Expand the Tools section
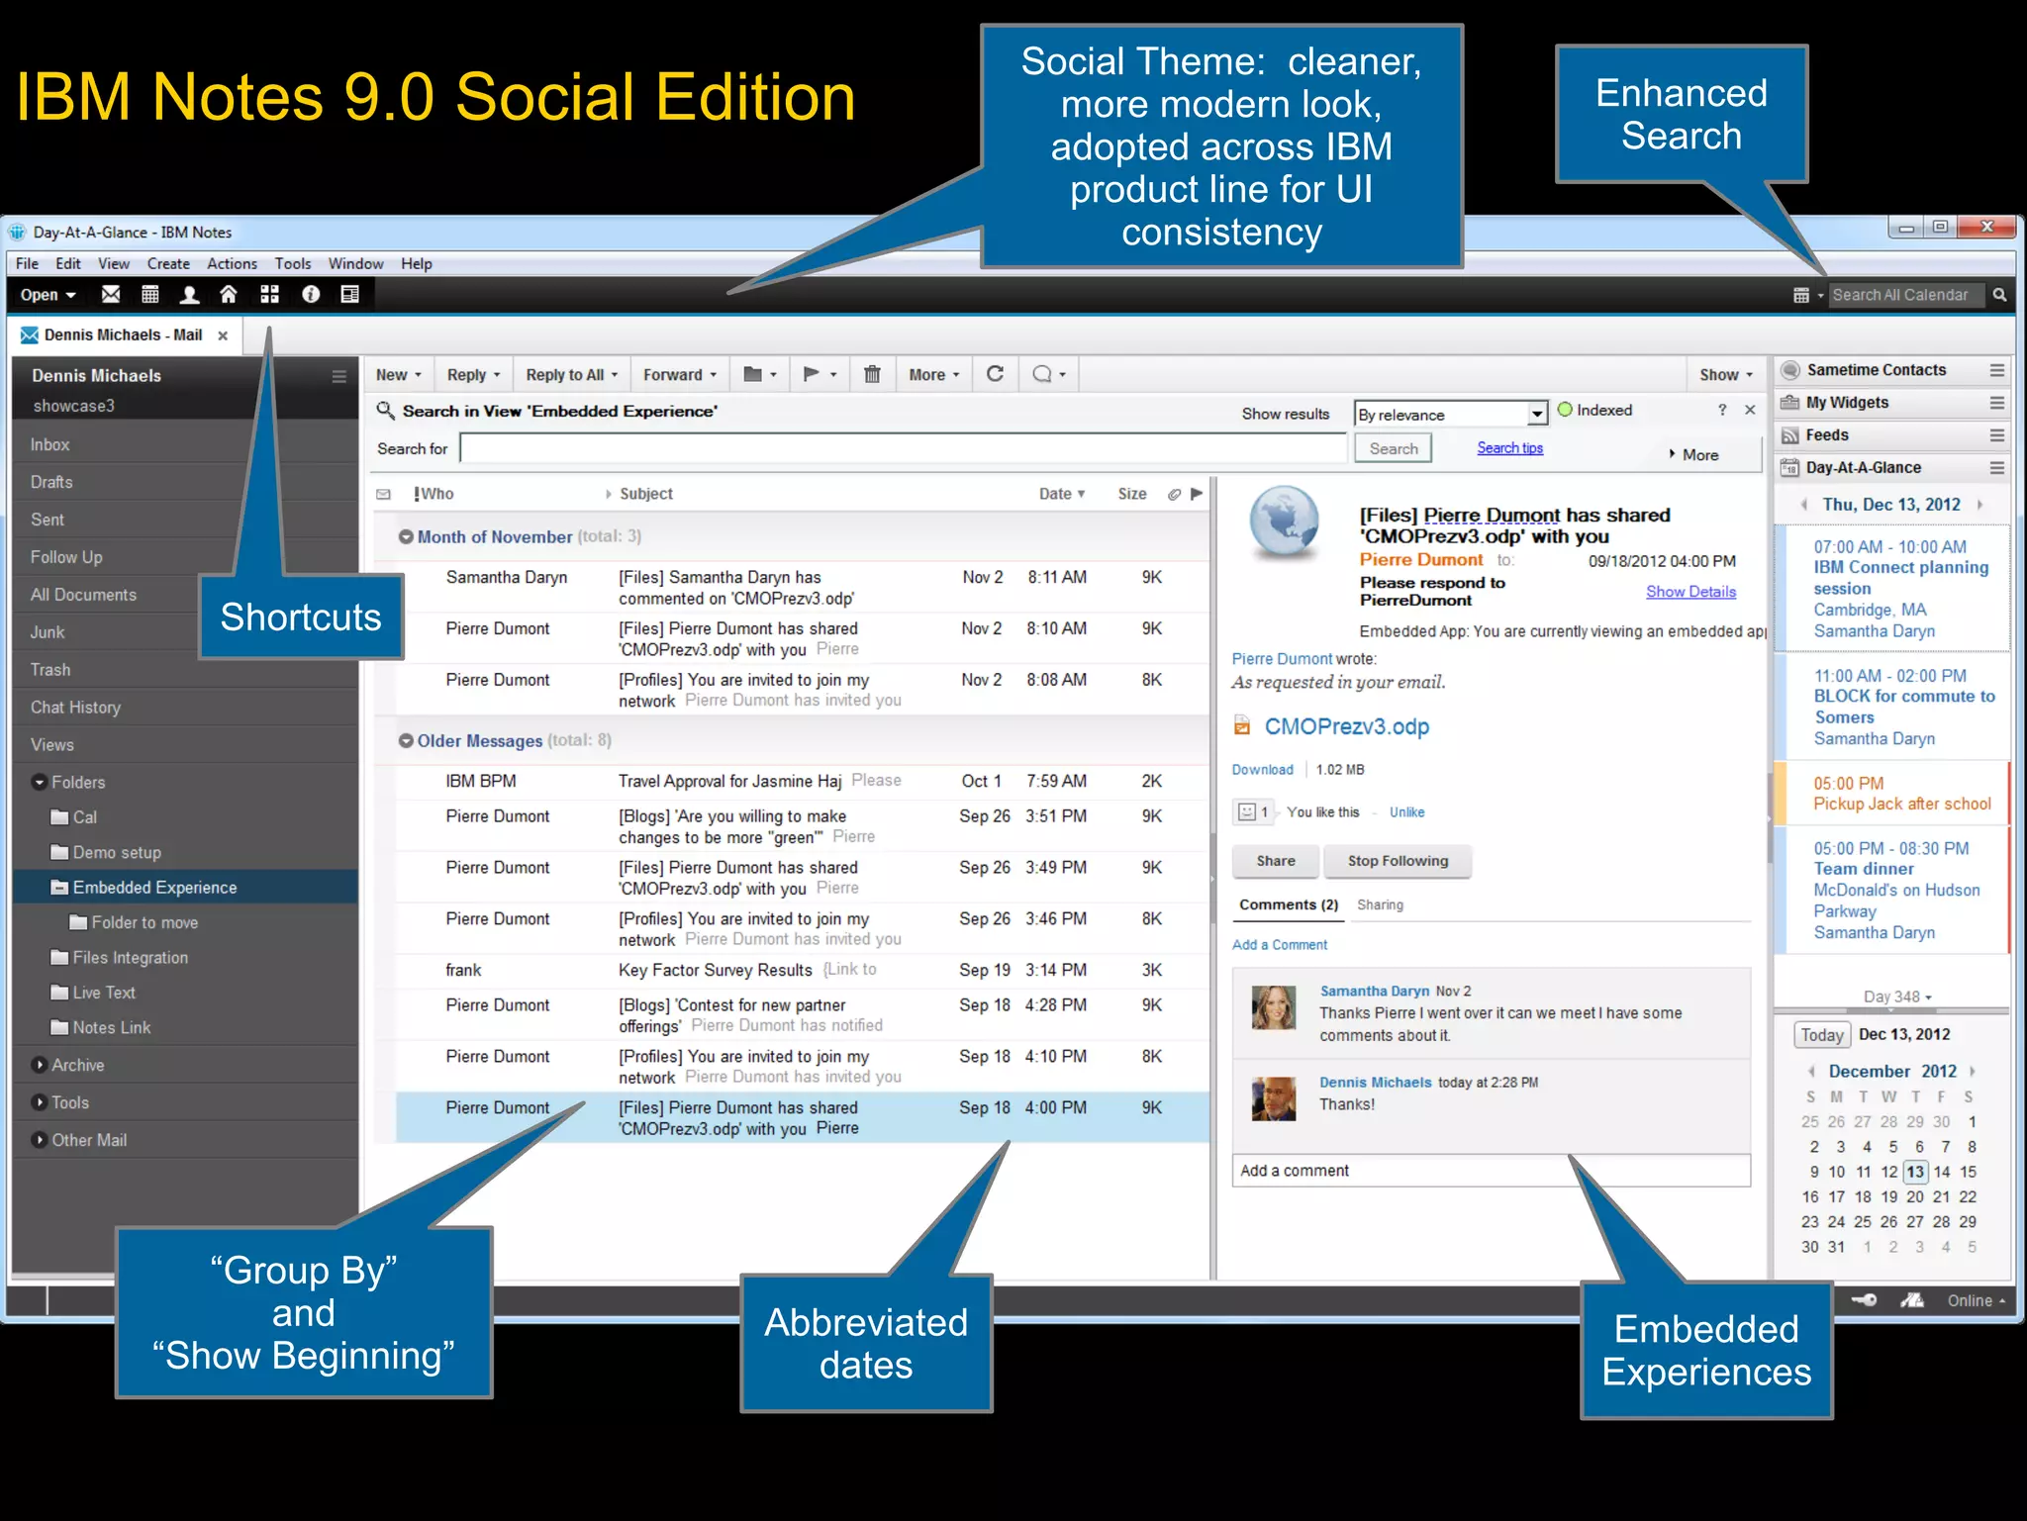Image resolution: width=2027 pixels, height=1521 pixels. [40, 1102]
